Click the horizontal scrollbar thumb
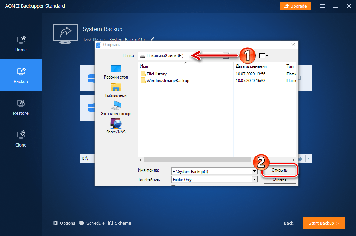The image size is (356, 236). tap(197, 160)
